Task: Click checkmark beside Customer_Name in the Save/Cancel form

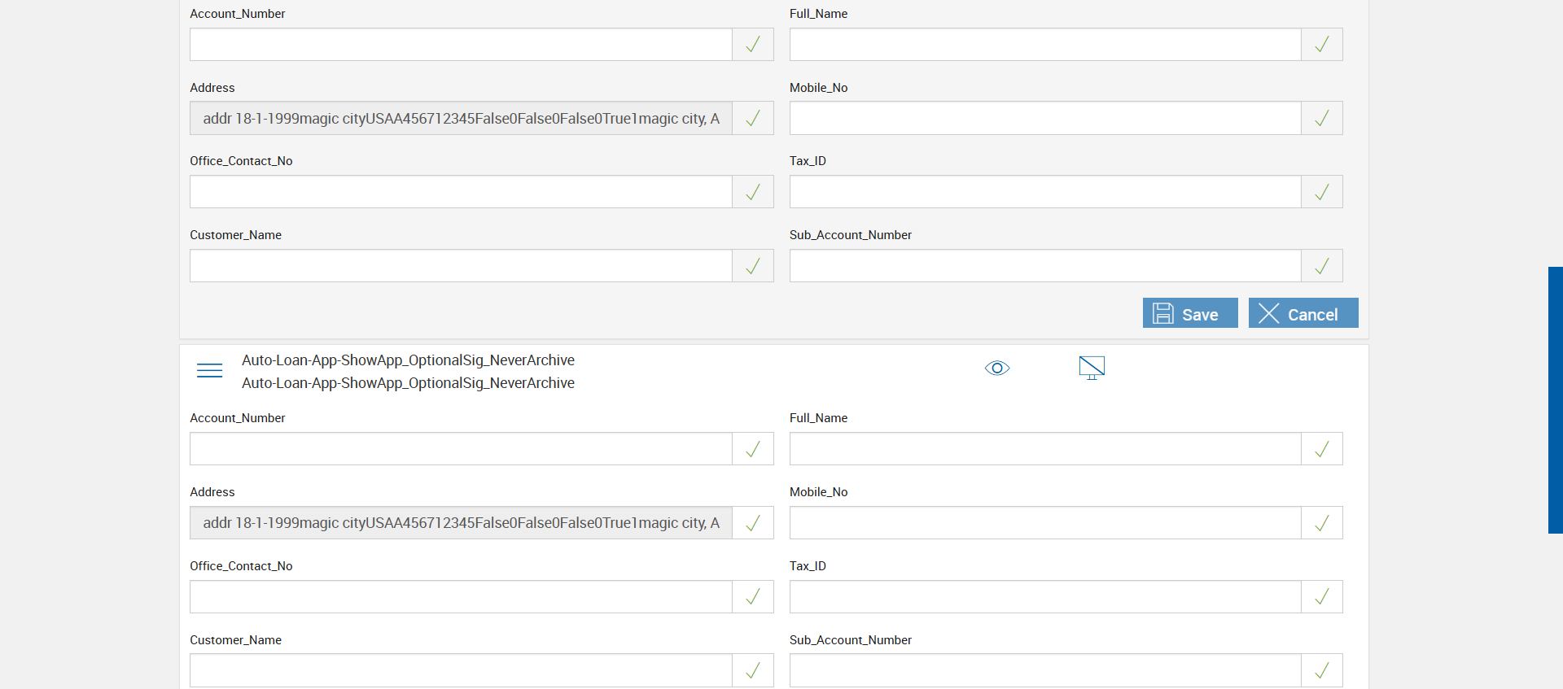Action: (x=753, y=266)
